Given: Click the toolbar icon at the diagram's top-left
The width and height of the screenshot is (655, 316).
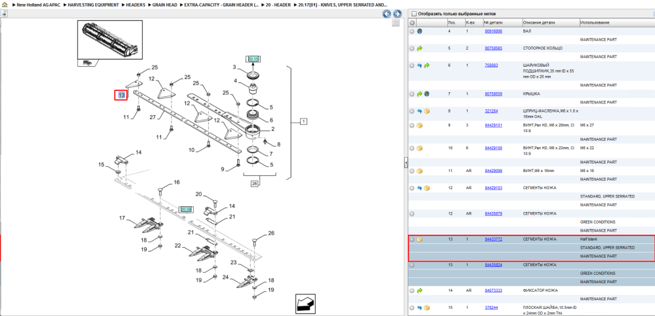Looking at the screenshot, I should pos(4,14).
